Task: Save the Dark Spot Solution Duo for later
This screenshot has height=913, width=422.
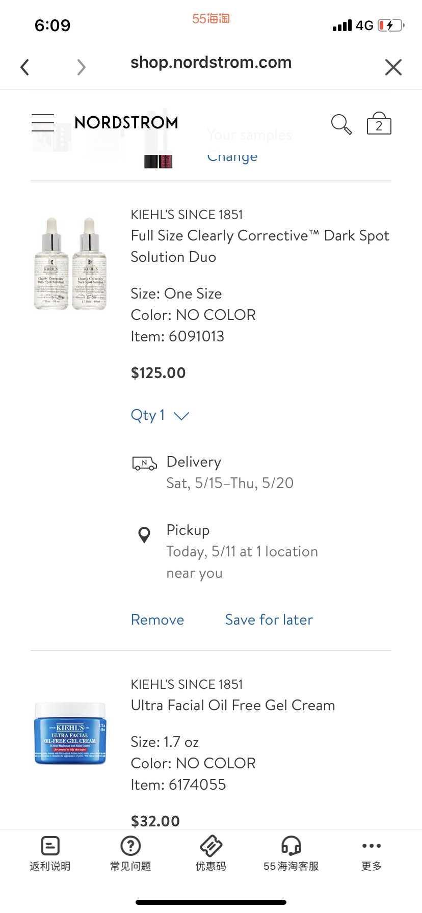Action: pyautogui.click(x=269, y=620)
